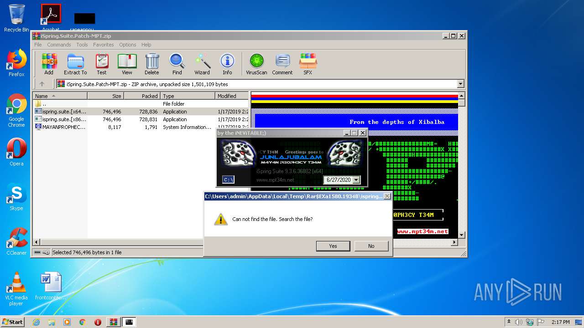Open the Tools menu

pyautogui.click(x=82, y=45)
